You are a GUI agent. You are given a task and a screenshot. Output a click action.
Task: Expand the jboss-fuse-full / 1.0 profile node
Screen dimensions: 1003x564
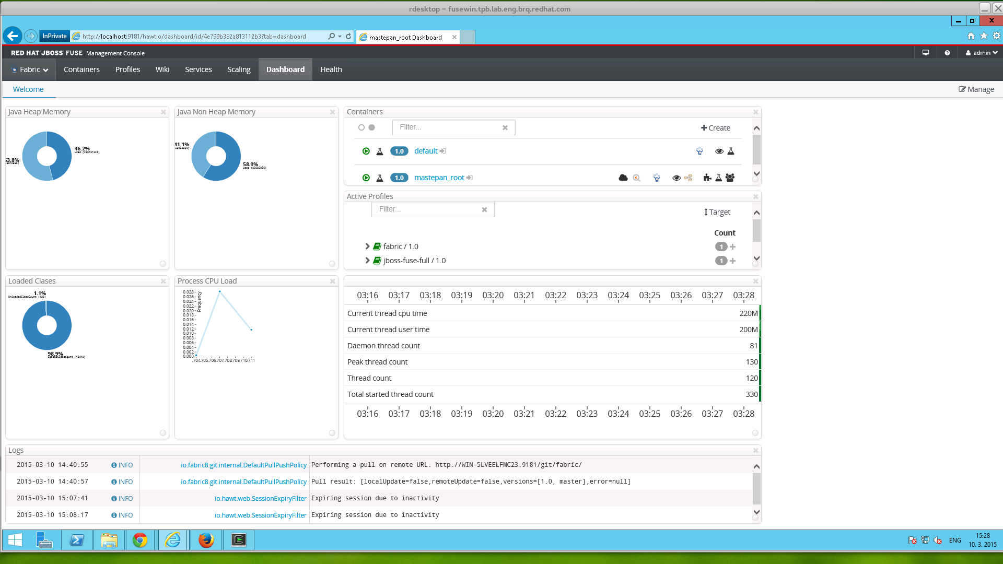tap(367, 261)
